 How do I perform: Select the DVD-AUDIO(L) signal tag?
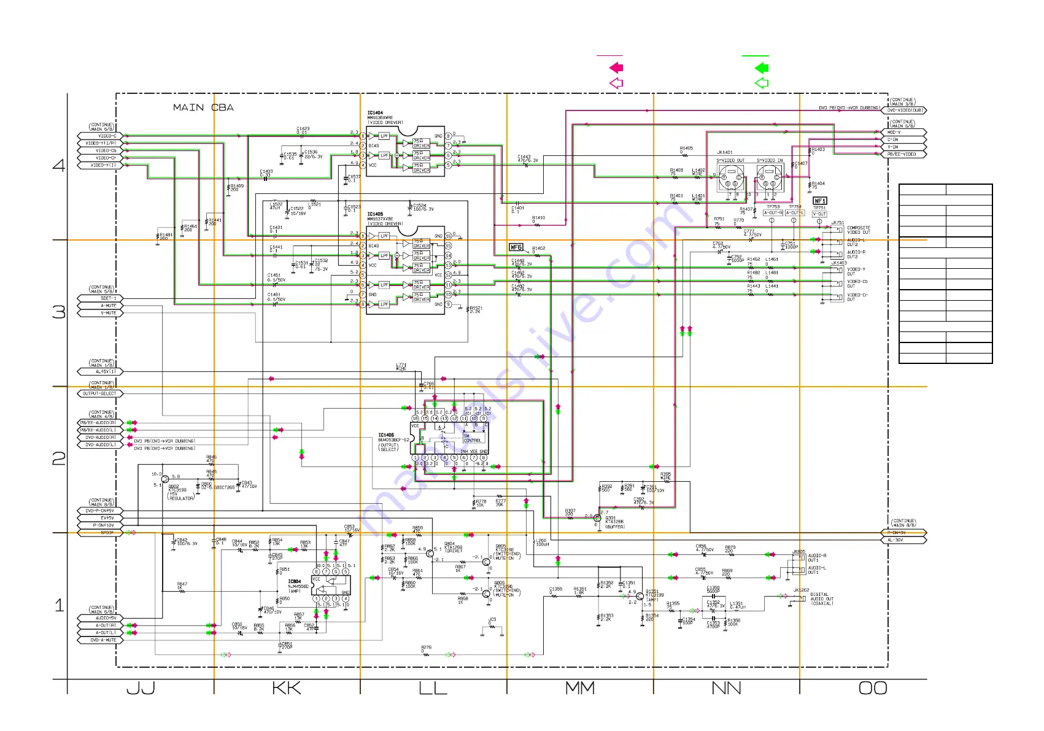[x=101, y=445]
